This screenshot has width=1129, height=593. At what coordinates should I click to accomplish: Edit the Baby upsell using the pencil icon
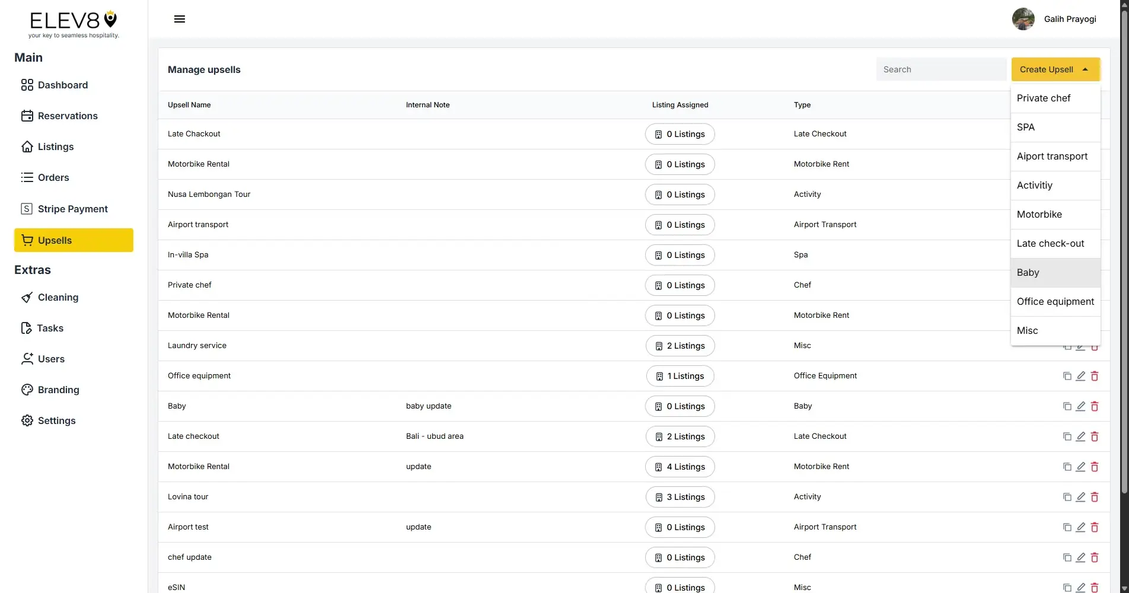click(x=1080, y=406)
